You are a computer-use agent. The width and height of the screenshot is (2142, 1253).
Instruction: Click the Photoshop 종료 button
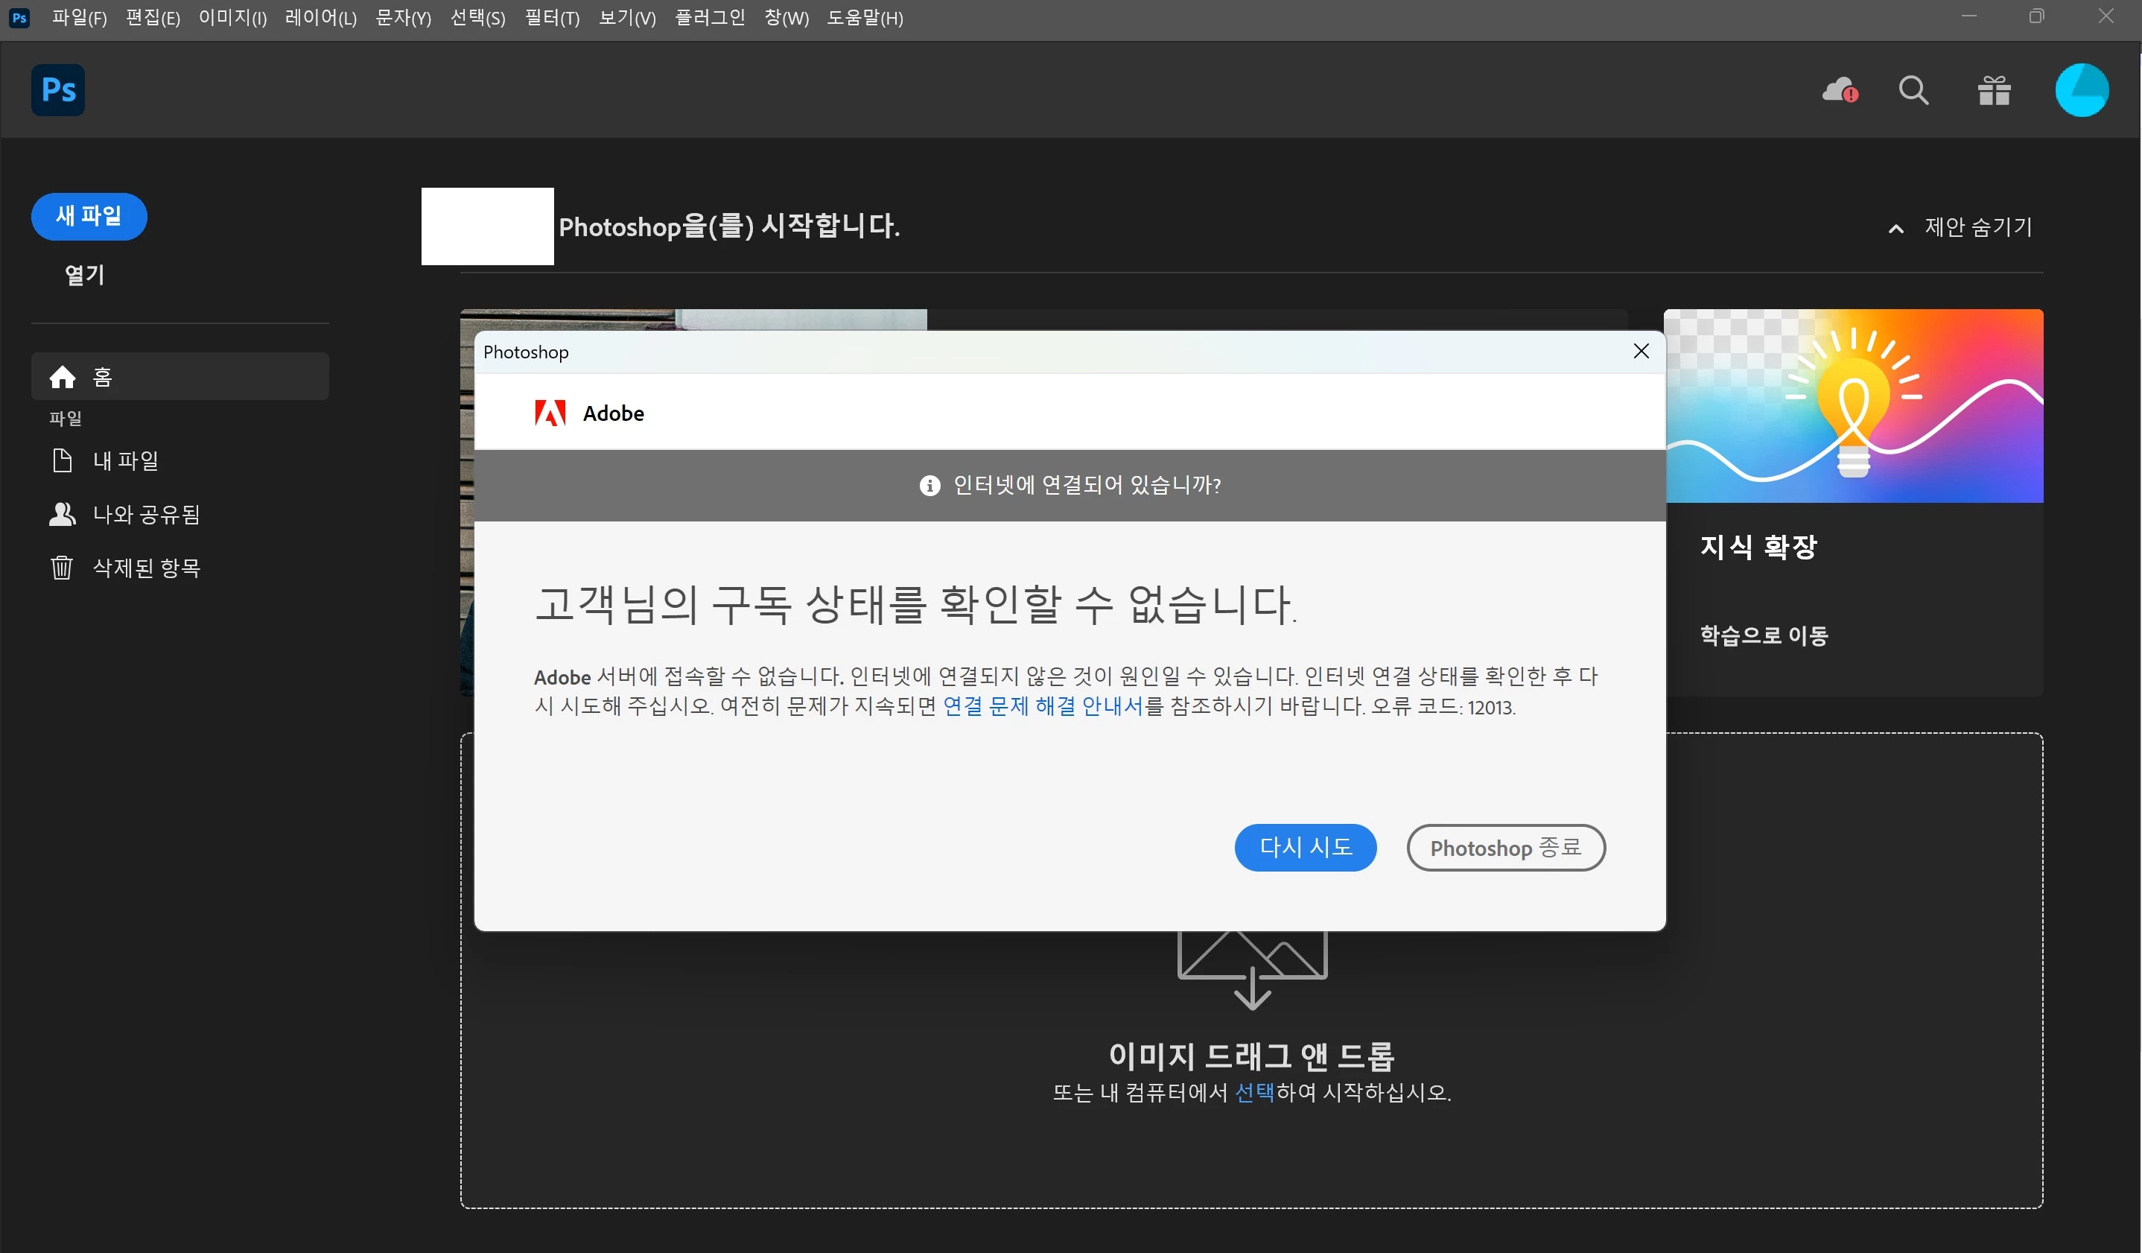(1505, 847)
